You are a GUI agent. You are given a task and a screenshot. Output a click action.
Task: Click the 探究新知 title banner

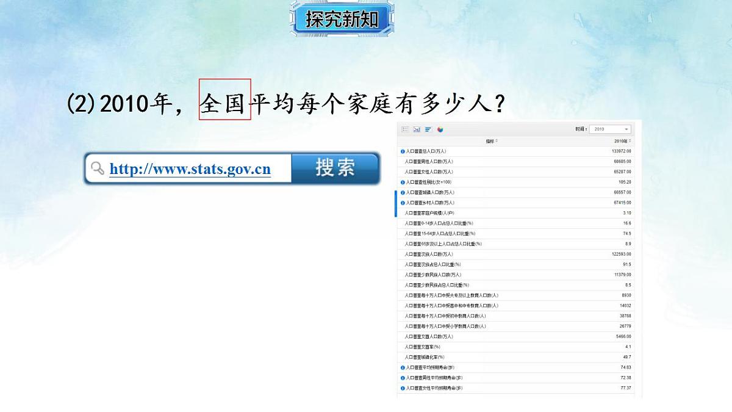click(x=342, y=18)
